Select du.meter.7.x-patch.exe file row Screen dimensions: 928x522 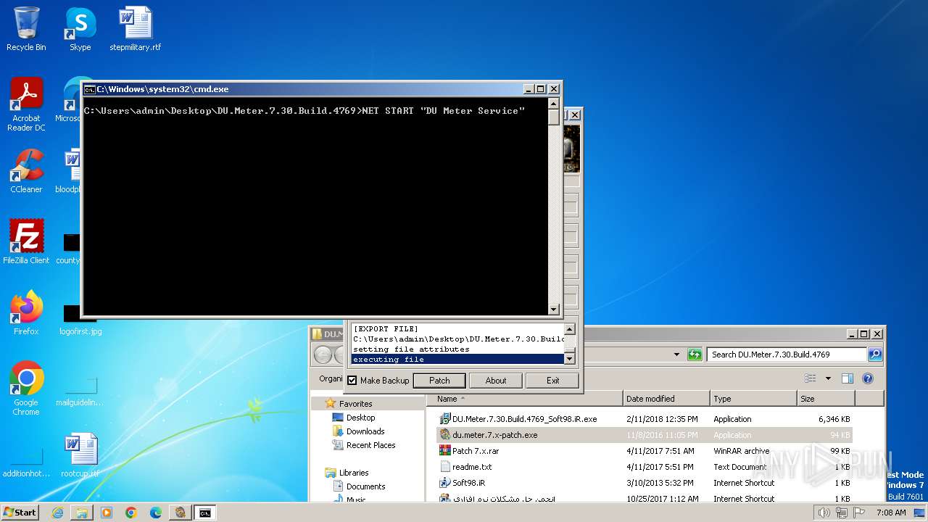[645, 435]
